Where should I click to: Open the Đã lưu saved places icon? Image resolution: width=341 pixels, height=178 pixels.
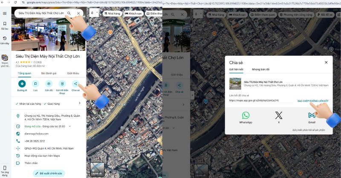[5, 23]
